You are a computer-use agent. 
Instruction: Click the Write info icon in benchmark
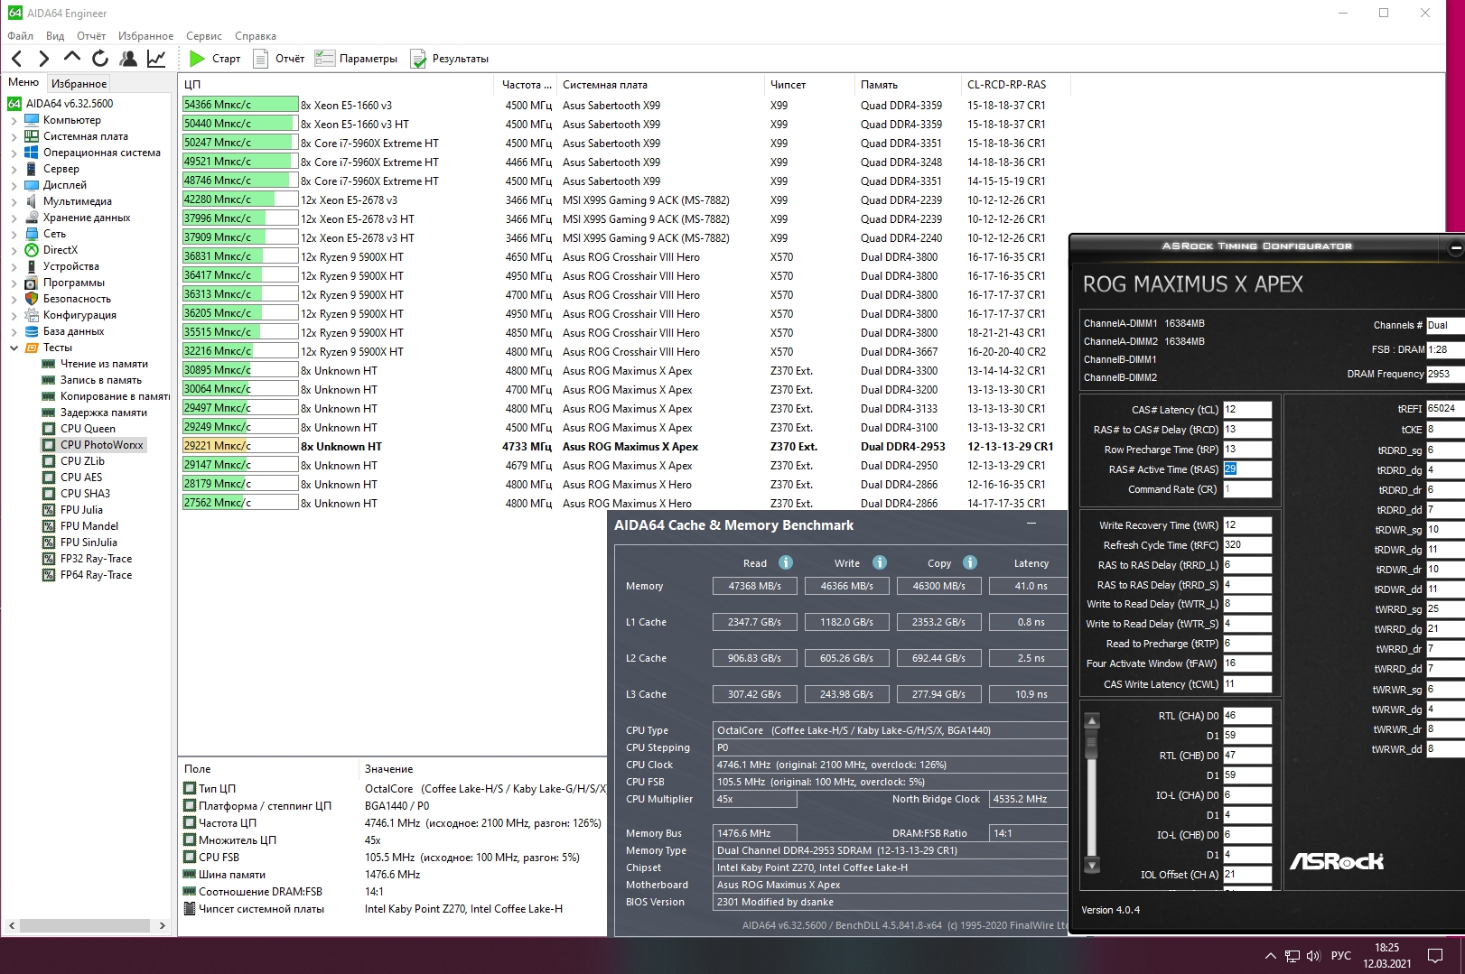pyautogui.click(x=880, y=562)
